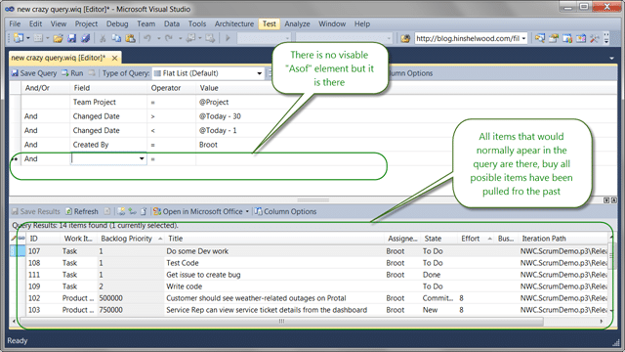Image resolution: width=625 pixels, height=352 pixels.
Task: Open the Debug menu
Action: pyautogui.click(x=117, y=23)
